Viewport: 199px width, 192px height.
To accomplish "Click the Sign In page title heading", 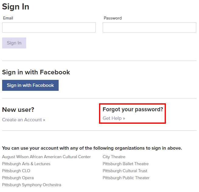I will [16, 7].
